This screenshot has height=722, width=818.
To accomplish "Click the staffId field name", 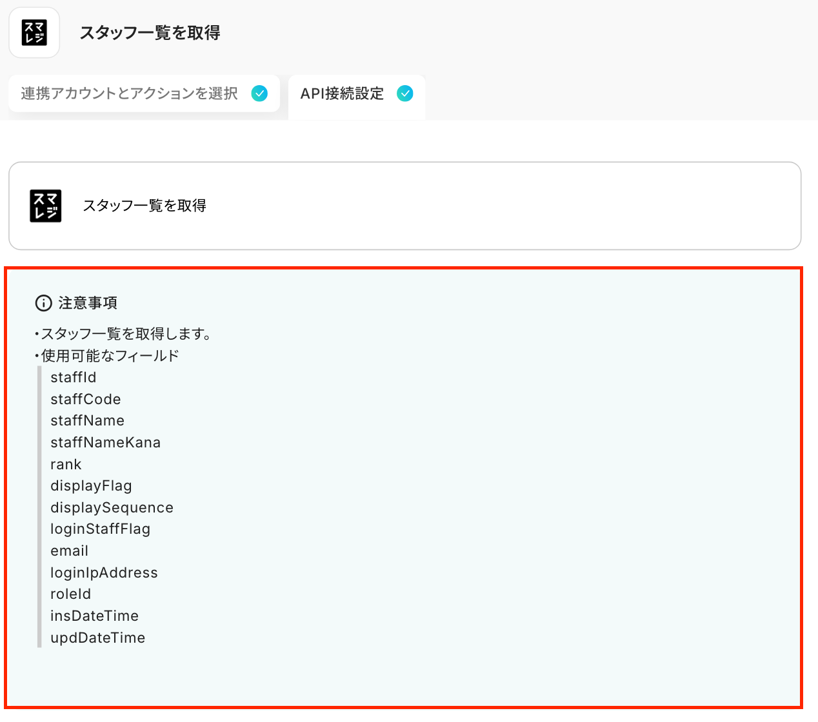I will coord(74,377).
